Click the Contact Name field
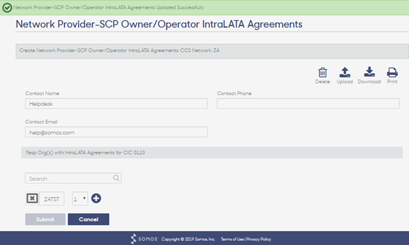This screenshot has width=409, height=245. point(117,104)
